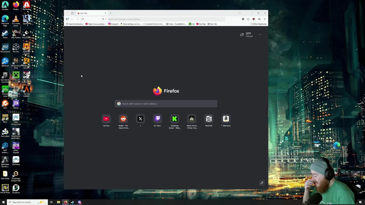
Task: Open Meta Horizon Link desktop shortcut
Action: coord(16,120)
